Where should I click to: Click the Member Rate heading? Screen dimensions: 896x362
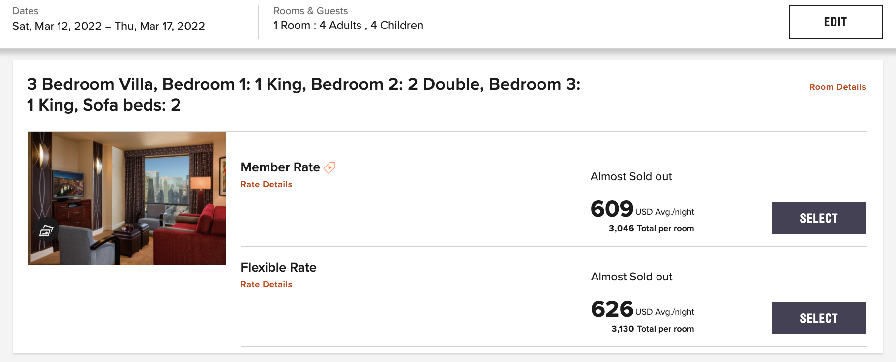(x=280, y=167)
